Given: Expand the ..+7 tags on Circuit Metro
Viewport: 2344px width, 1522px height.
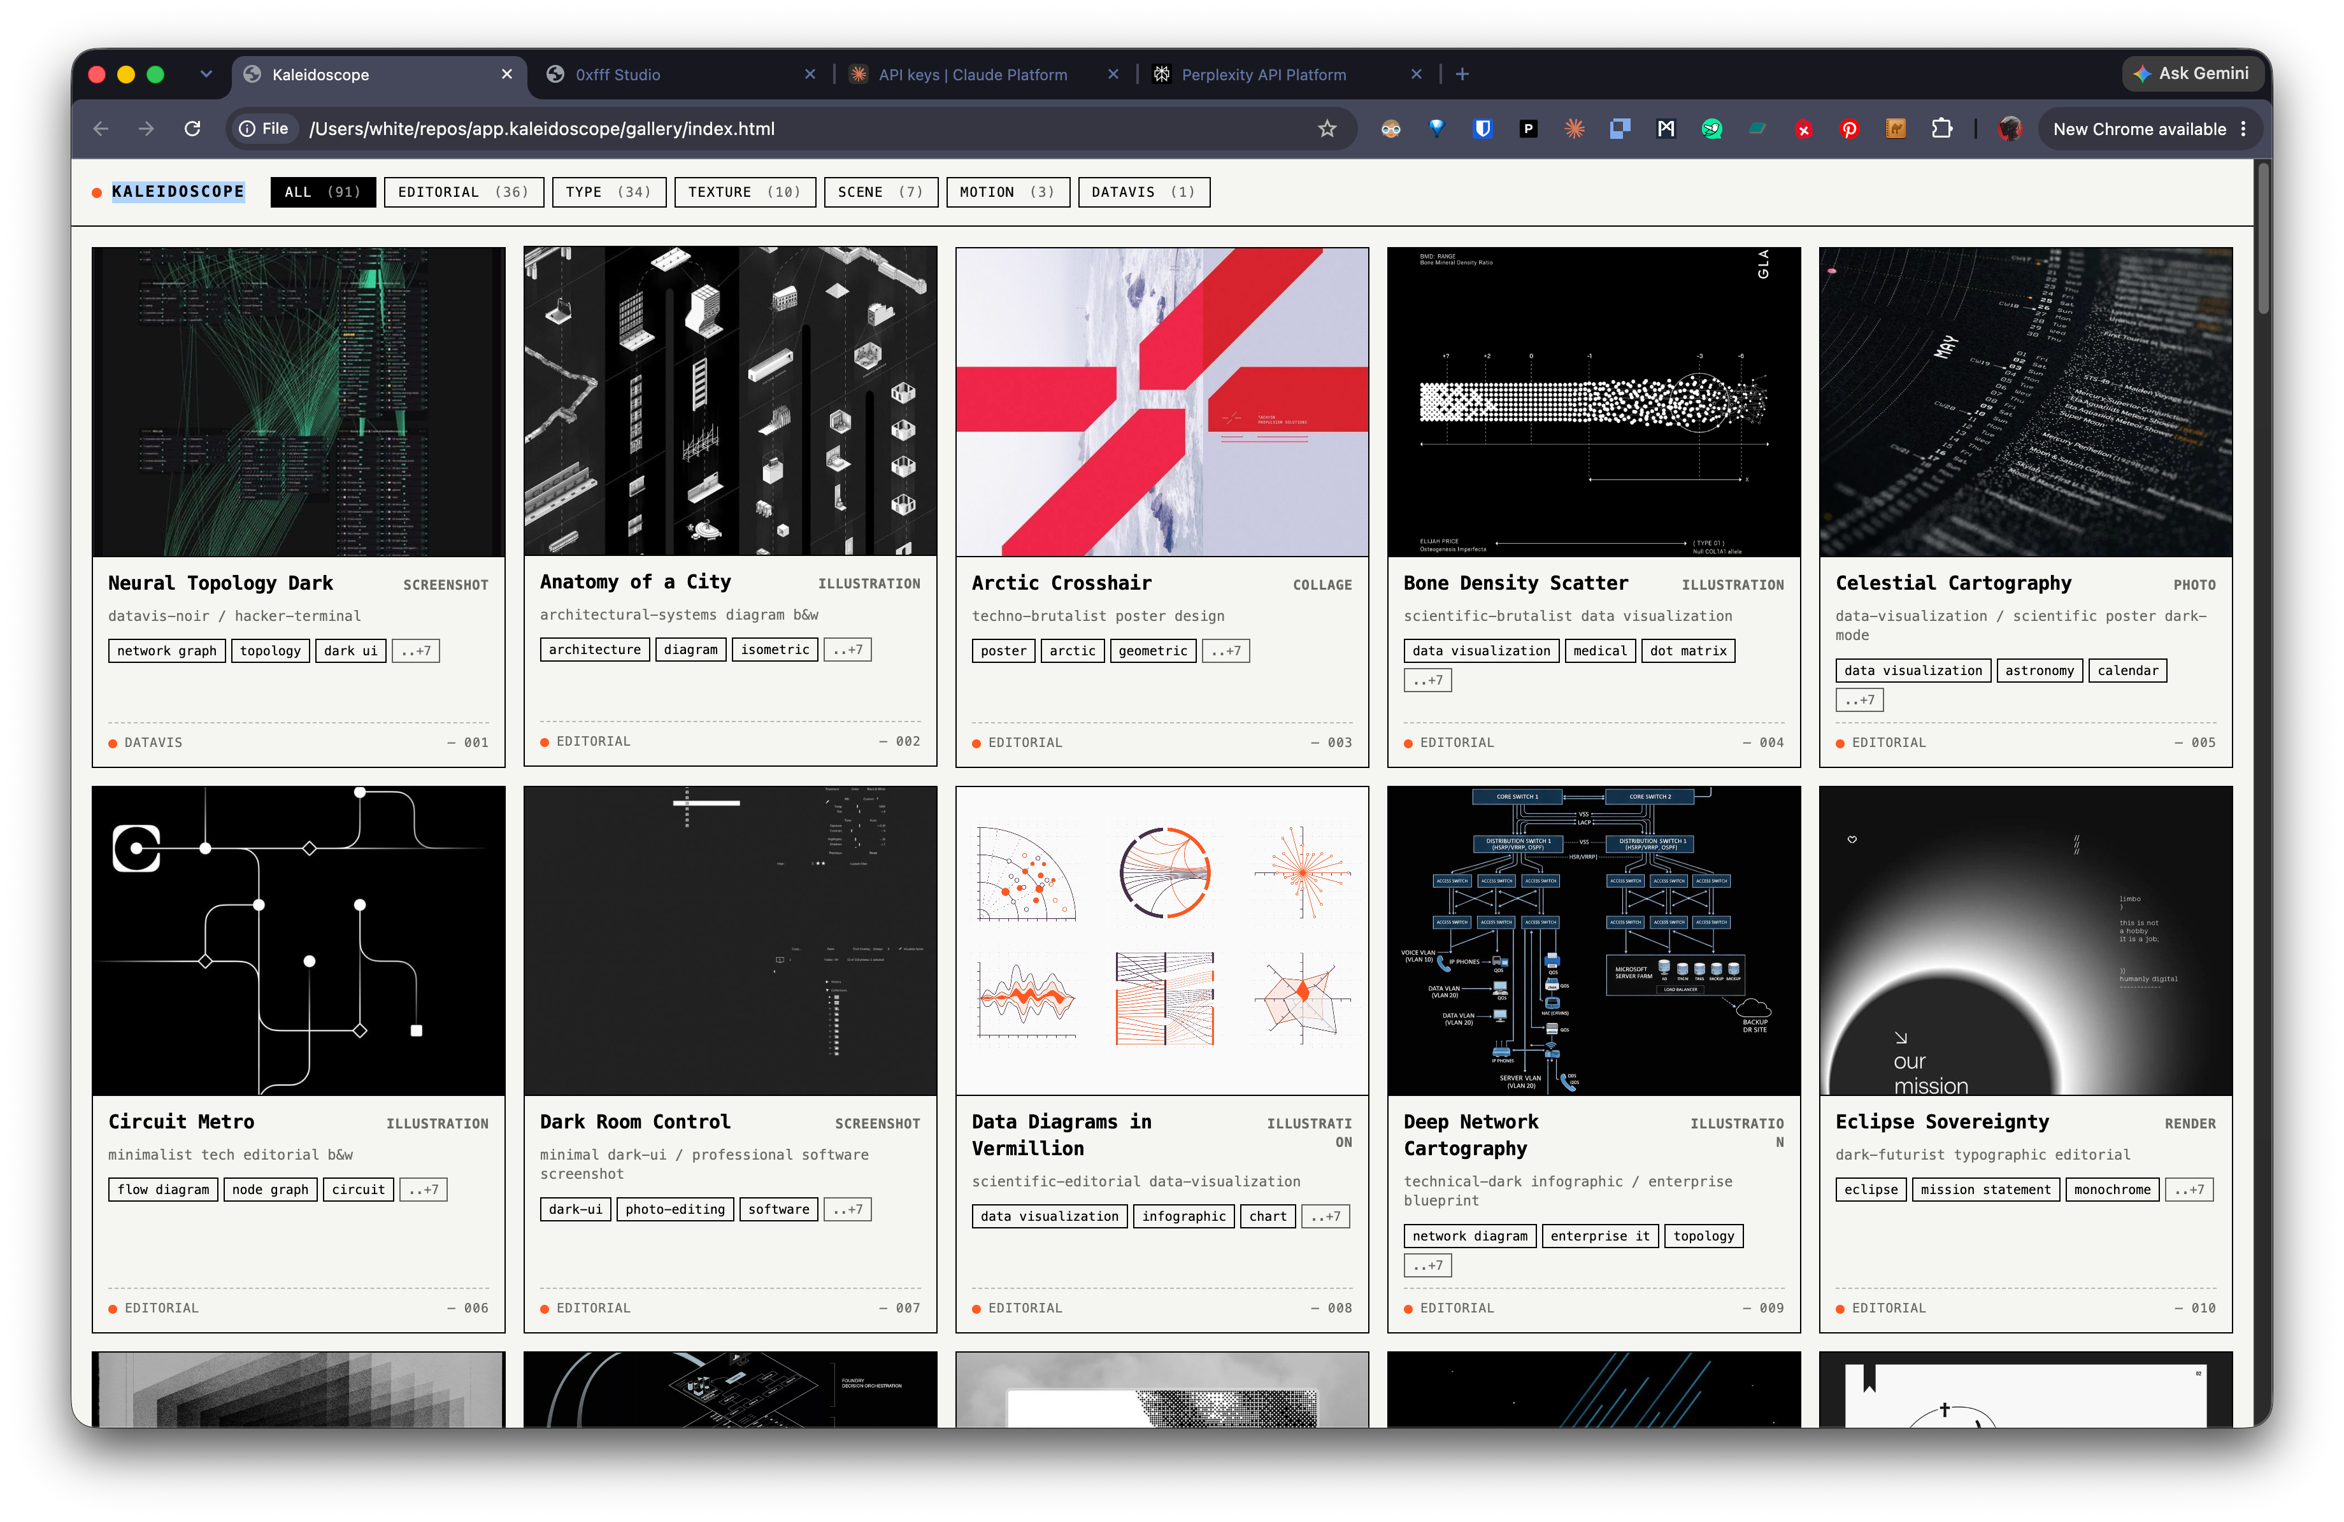Looking at the screenshot, I should 424,1189.
